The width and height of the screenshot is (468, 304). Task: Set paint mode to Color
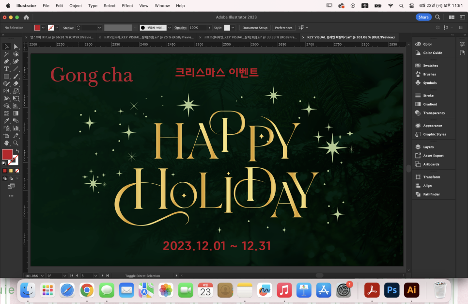(x=5, y=171)
